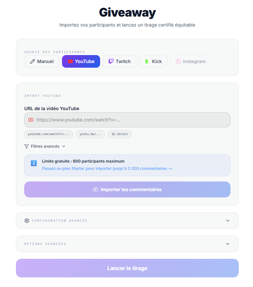Open the Options avancées chevron
Viewport: 253px width, 287px height.
pyautogui.click(x=228, y=244)
